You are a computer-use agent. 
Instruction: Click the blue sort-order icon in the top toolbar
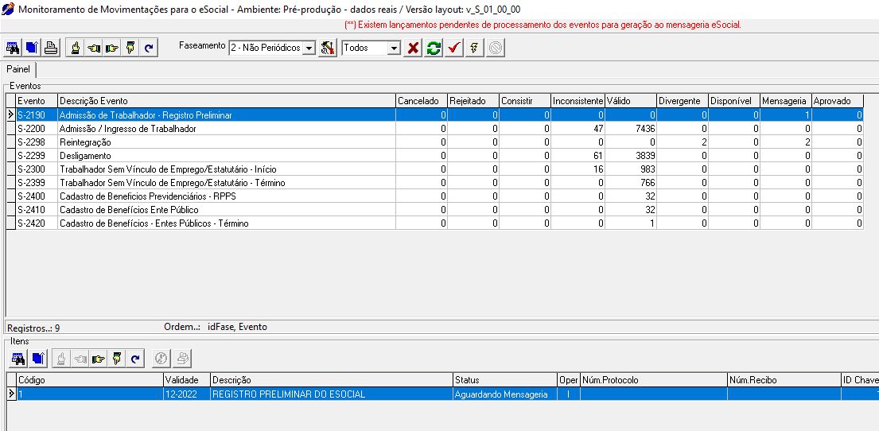click(x=31, y=49)
